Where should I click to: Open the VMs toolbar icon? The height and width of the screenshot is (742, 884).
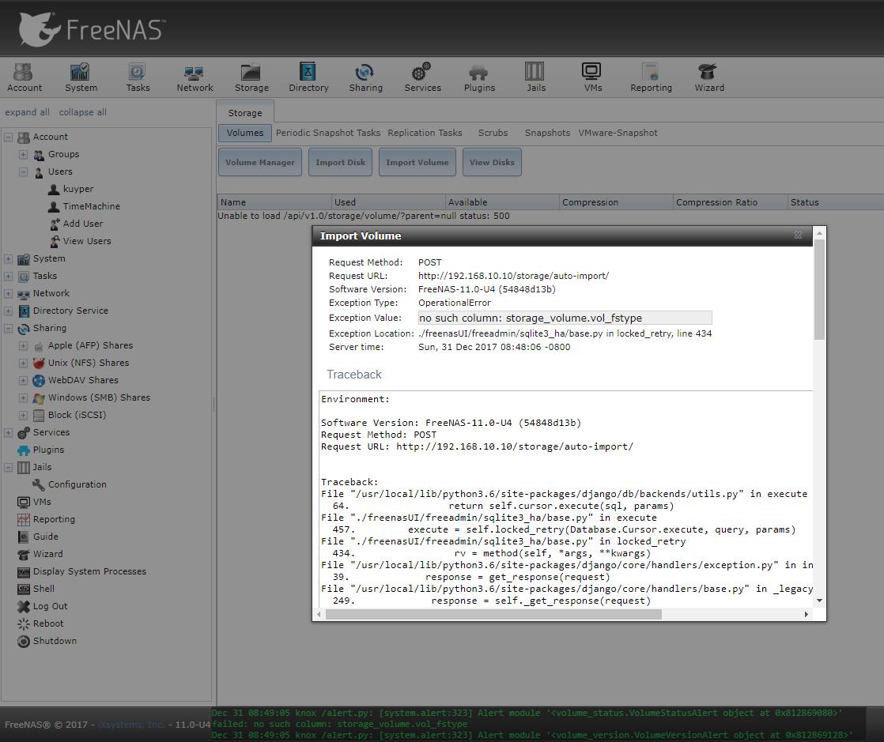592,77
